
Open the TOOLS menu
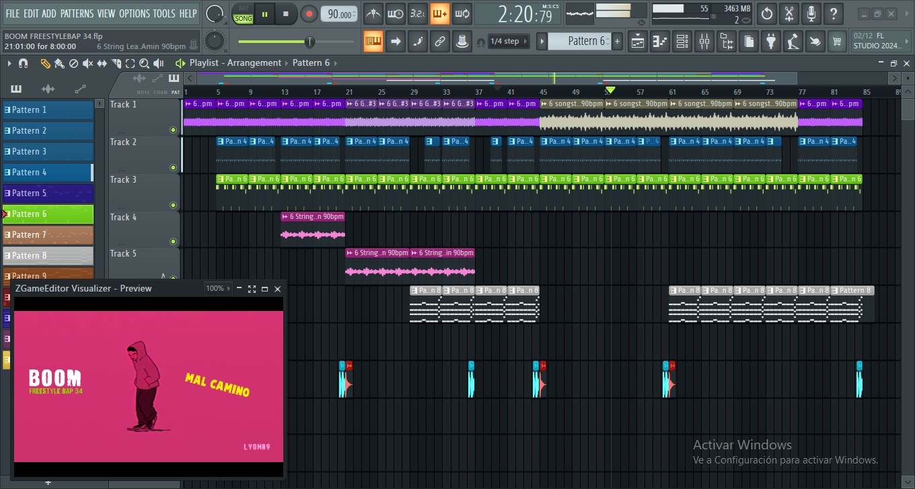pyautogui.click(x=164, y=13)
